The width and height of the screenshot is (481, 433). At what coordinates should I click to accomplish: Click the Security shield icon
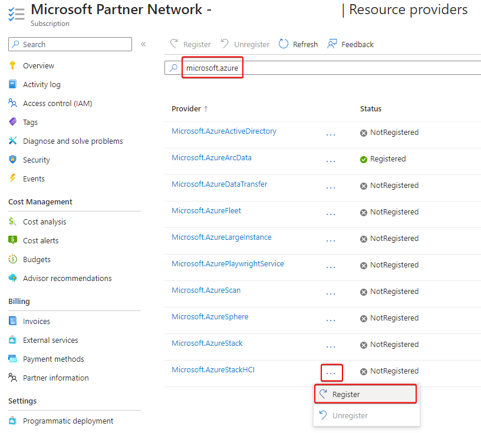click(x=12, y=160)
